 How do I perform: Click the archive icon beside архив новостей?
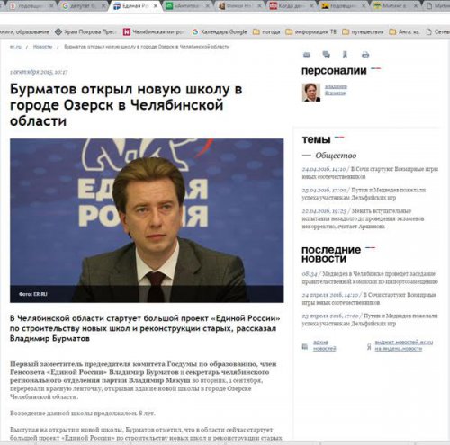coord(305,346)
